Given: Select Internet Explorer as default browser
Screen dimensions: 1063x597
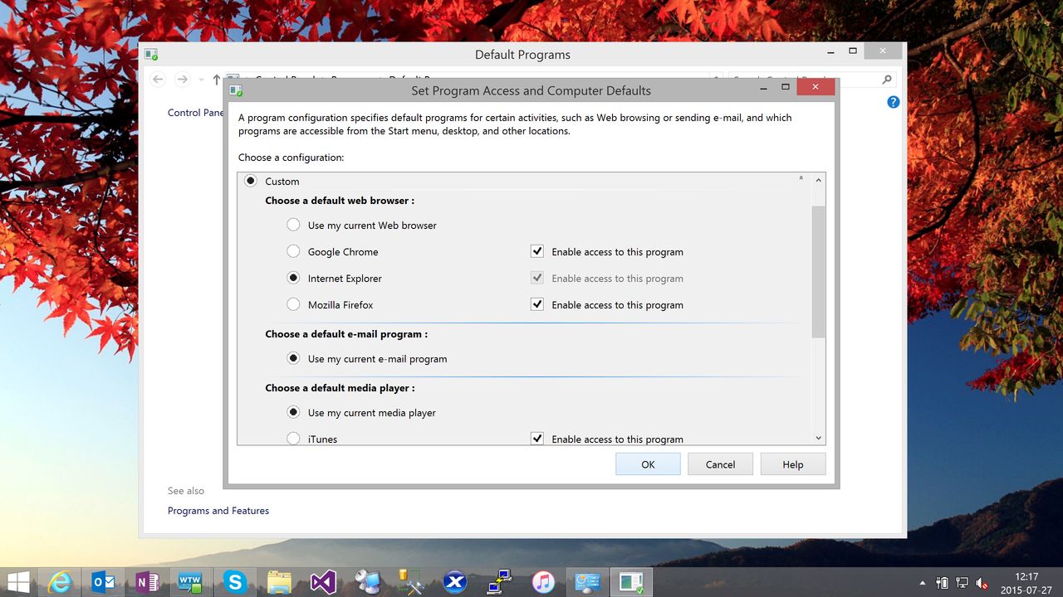Looking at the screenshot, I should point(293,278).
